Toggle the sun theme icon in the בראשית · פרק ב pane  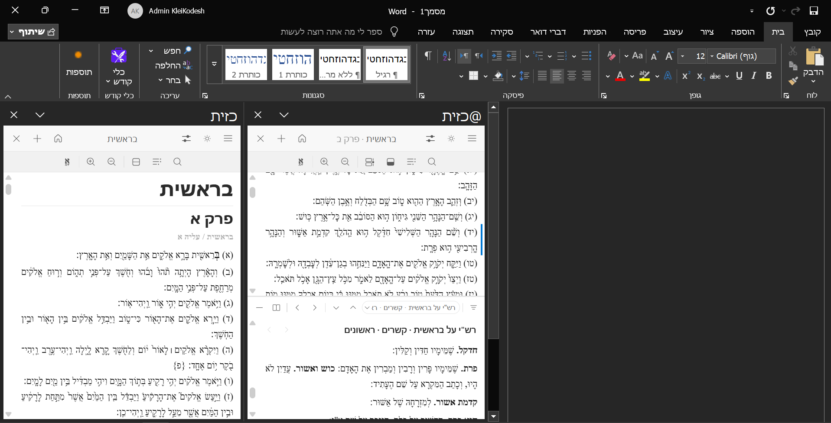pyautogui.click(x=451, y=139)
